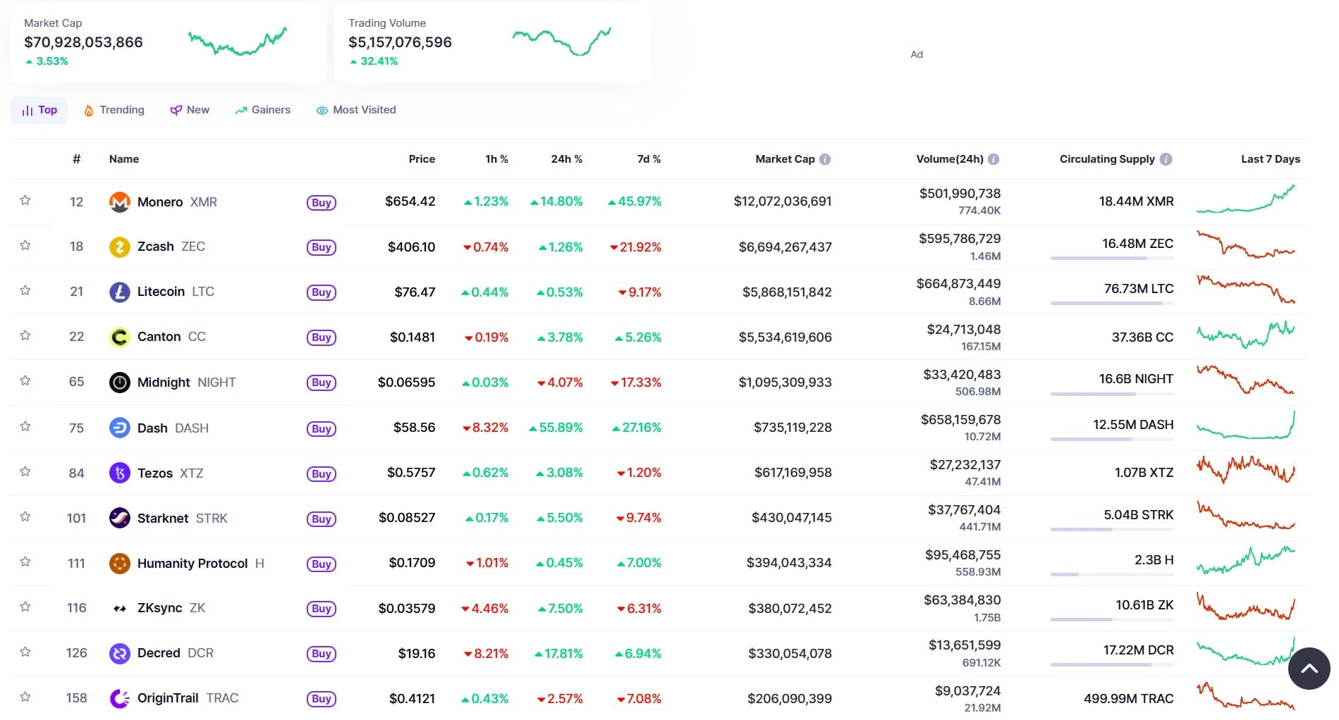Open the Litecoin logo icon
The height and width of the screenshot is (720, 1339).
click(119, 292)
